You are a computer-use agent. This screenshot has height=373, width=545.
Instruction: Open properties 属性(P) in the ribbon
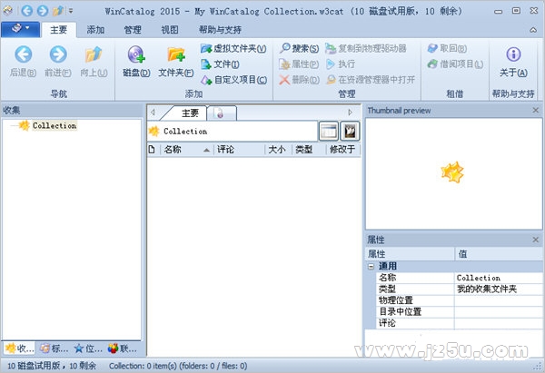[x=299, y=64]
